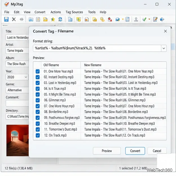
Task: Click the Text file to Tag icon
Action: point(102,19)
